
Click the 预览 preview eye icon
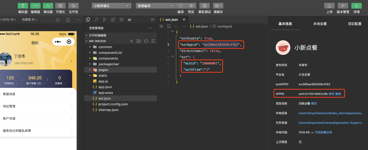click(x=191, y=6)
